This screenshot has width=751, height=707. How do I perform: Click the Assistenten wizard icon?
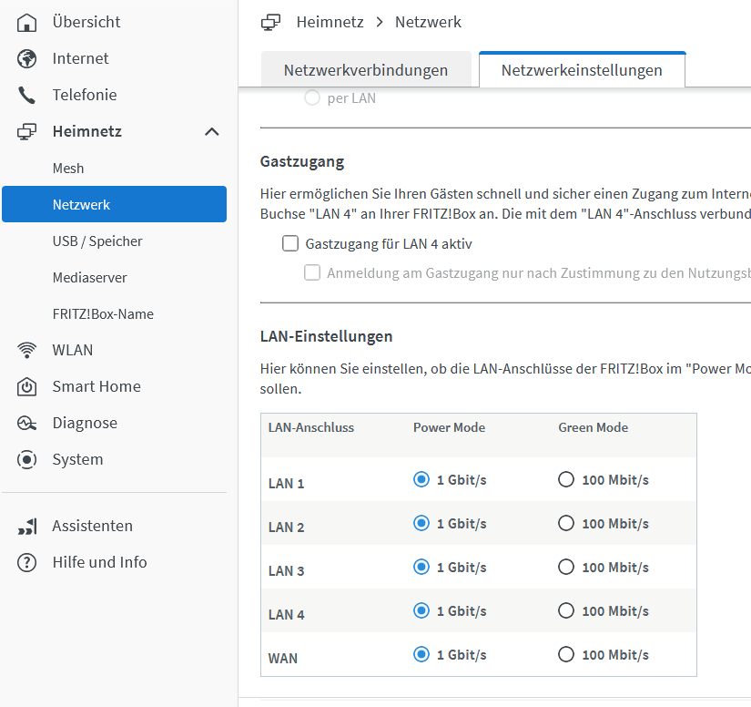coord(27,526)
